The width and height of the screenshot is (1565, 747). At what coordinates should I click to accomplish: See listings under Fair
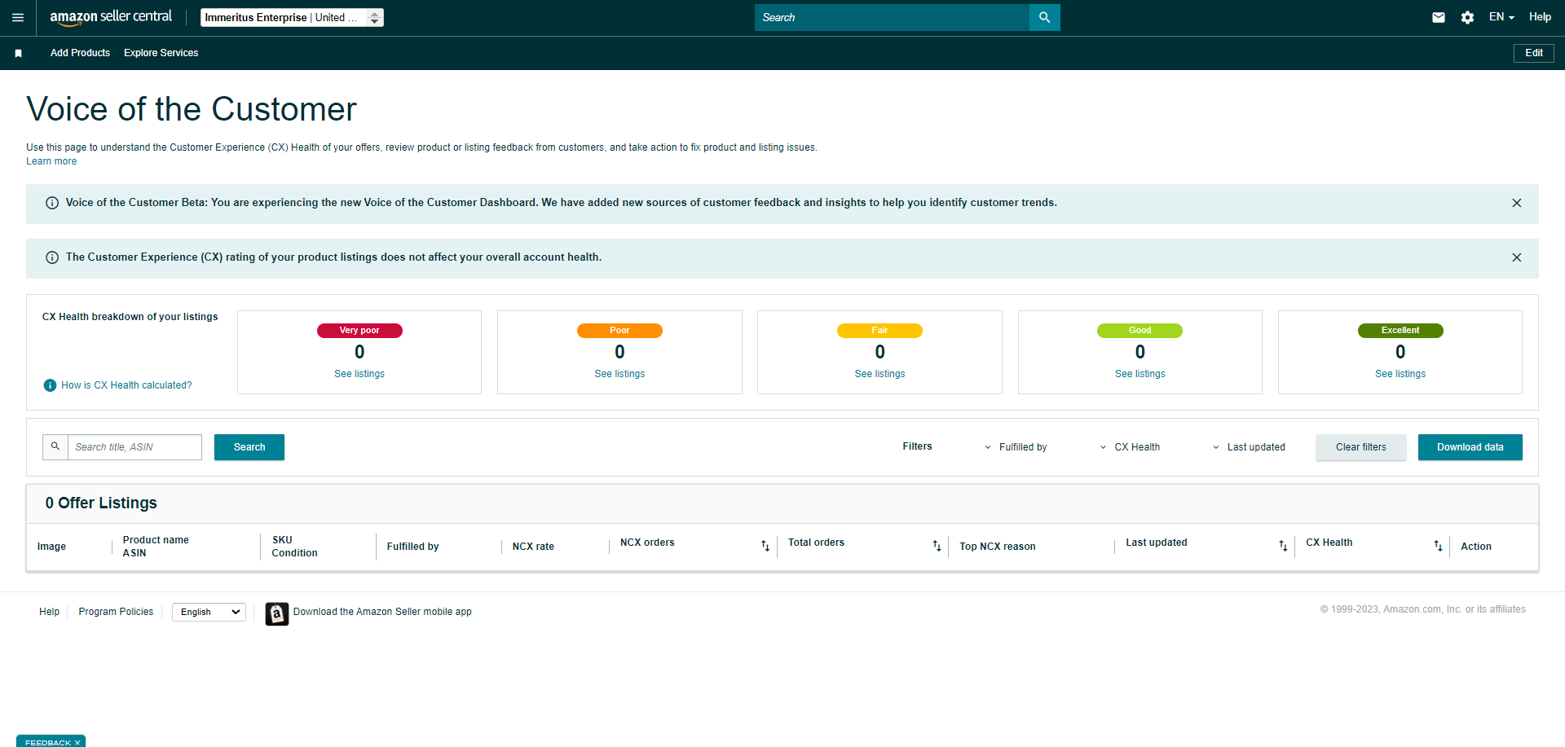879,374
